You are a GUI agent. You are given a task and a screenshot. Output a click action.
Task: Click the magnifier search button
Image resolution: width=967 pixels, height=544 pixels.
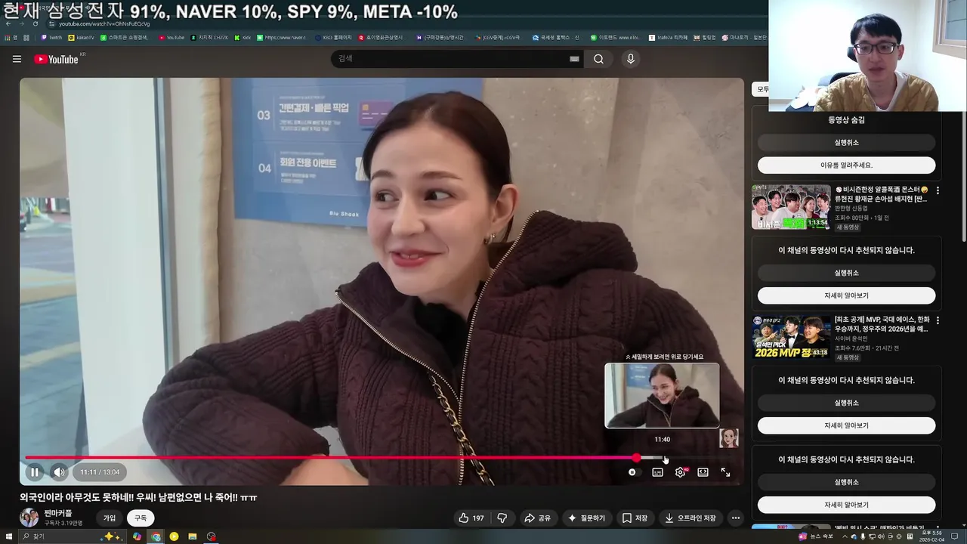tap(598, 59)
